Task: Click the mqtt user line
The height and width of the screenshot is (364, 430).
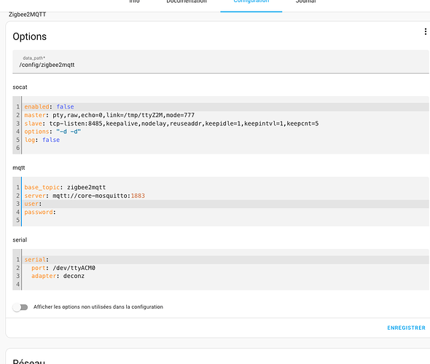Action: tap(225, 204)
